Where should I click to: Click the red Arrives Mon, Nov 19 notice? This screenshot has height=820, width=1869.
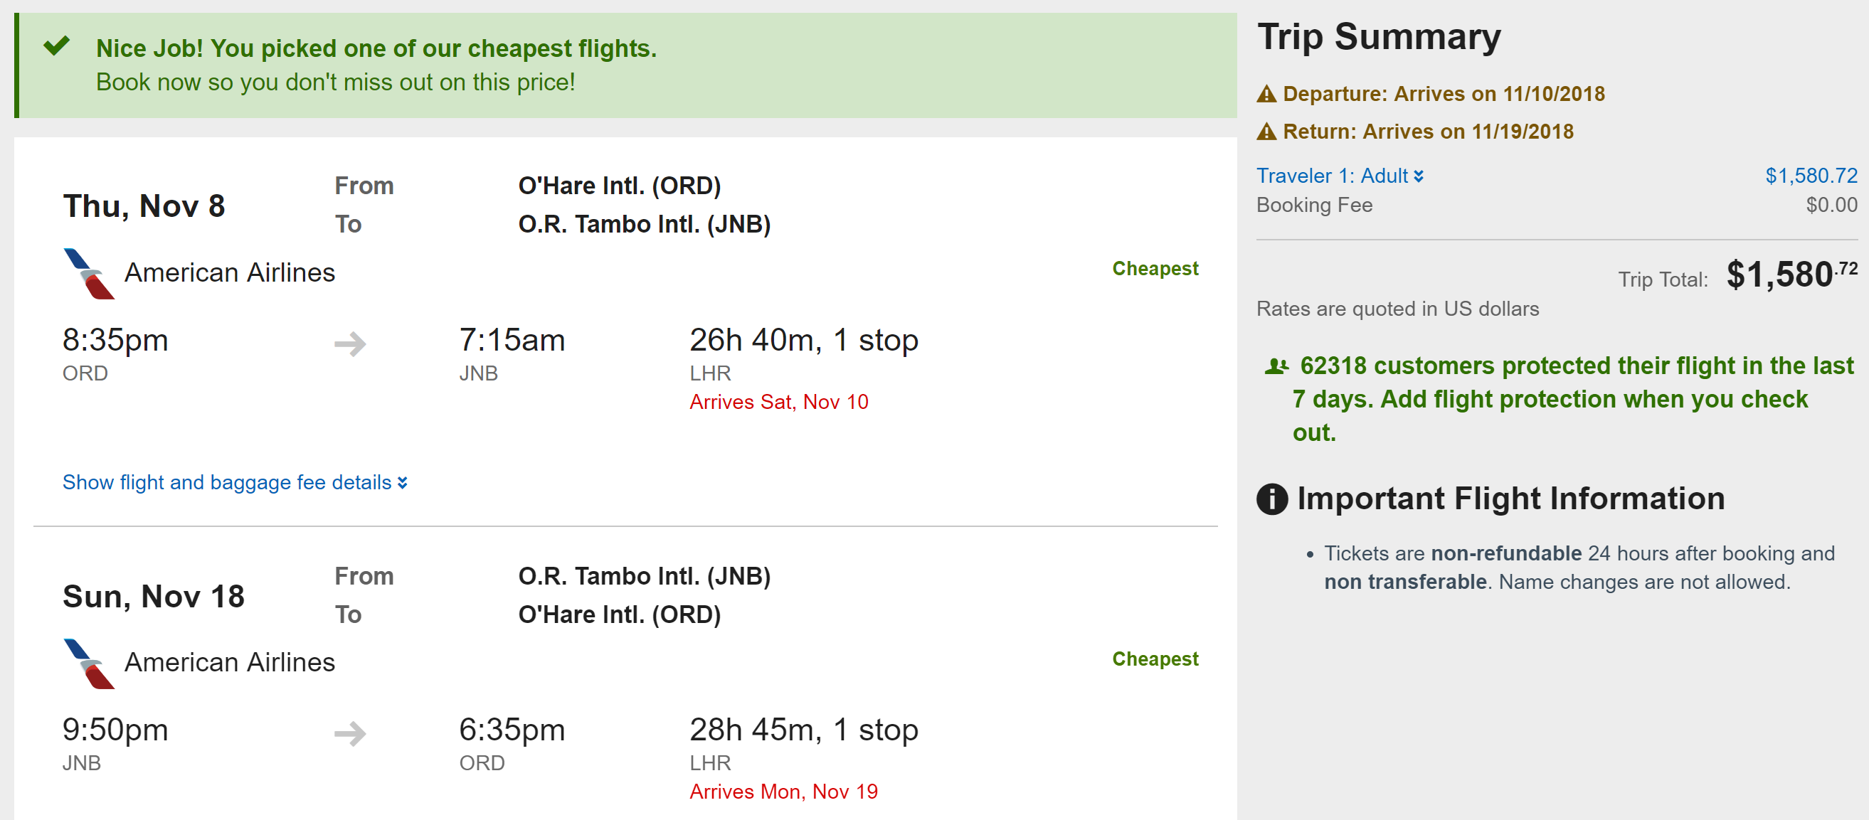pyautogui.click(x=783, y=792)
